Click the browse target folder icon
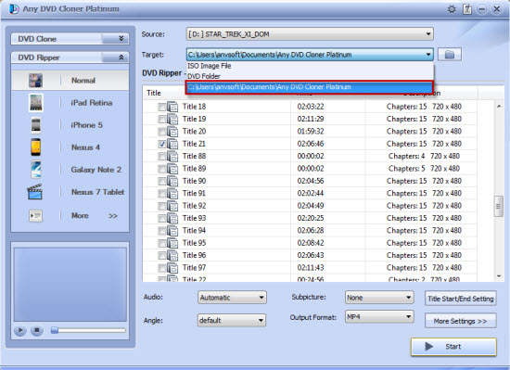The image size is (510, 370). [x=450, y=55]
